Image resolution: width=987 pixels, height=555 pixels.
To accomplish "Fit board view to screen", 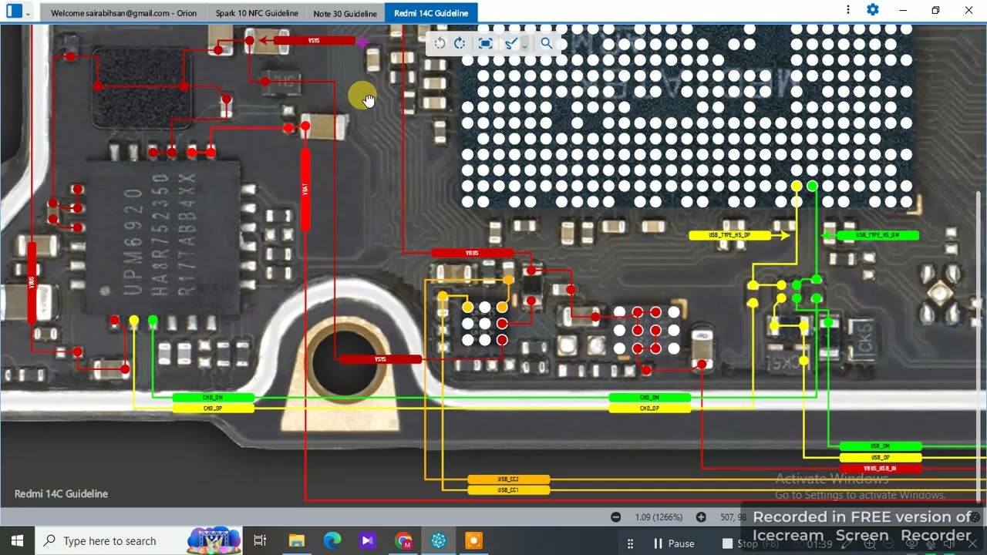I will tap(486, 43).
